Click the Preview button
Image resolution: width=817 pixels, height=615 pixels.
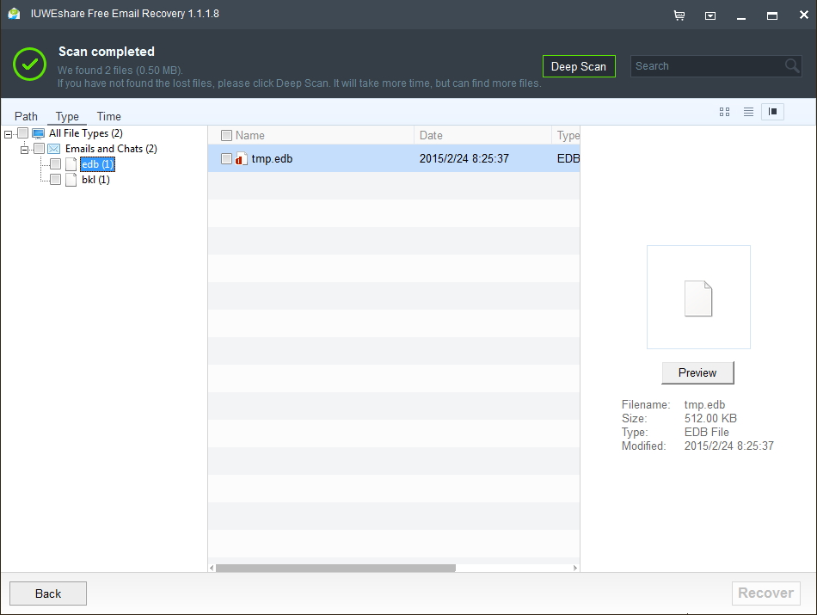tap(697, 372)
